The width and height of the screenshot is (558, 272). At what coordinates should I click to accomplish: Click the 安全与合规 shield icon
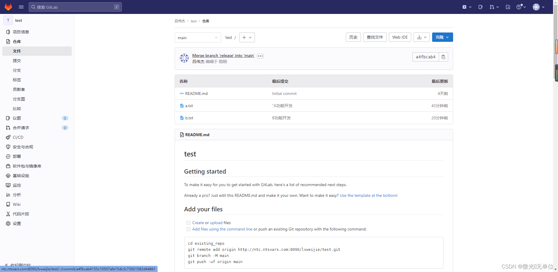8,147
